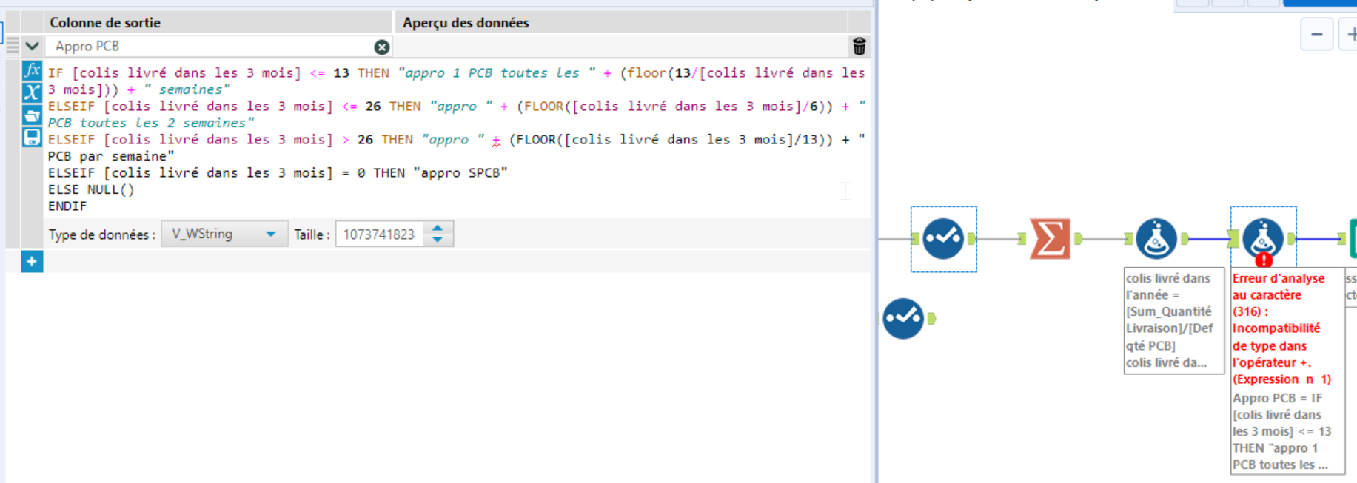Screen dimensions: 1357x483
Task: Click the Type de données label
Action: click(102, 235)
